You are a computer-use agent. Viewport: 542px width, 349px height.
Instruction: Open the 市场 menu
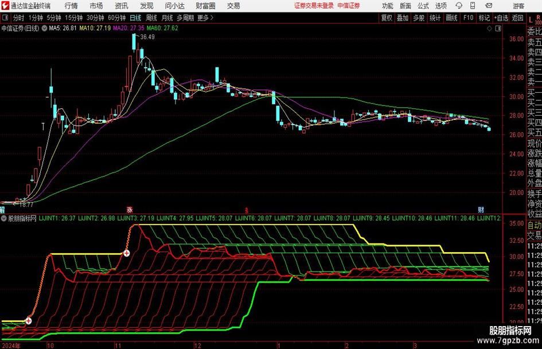click(96, 6)
